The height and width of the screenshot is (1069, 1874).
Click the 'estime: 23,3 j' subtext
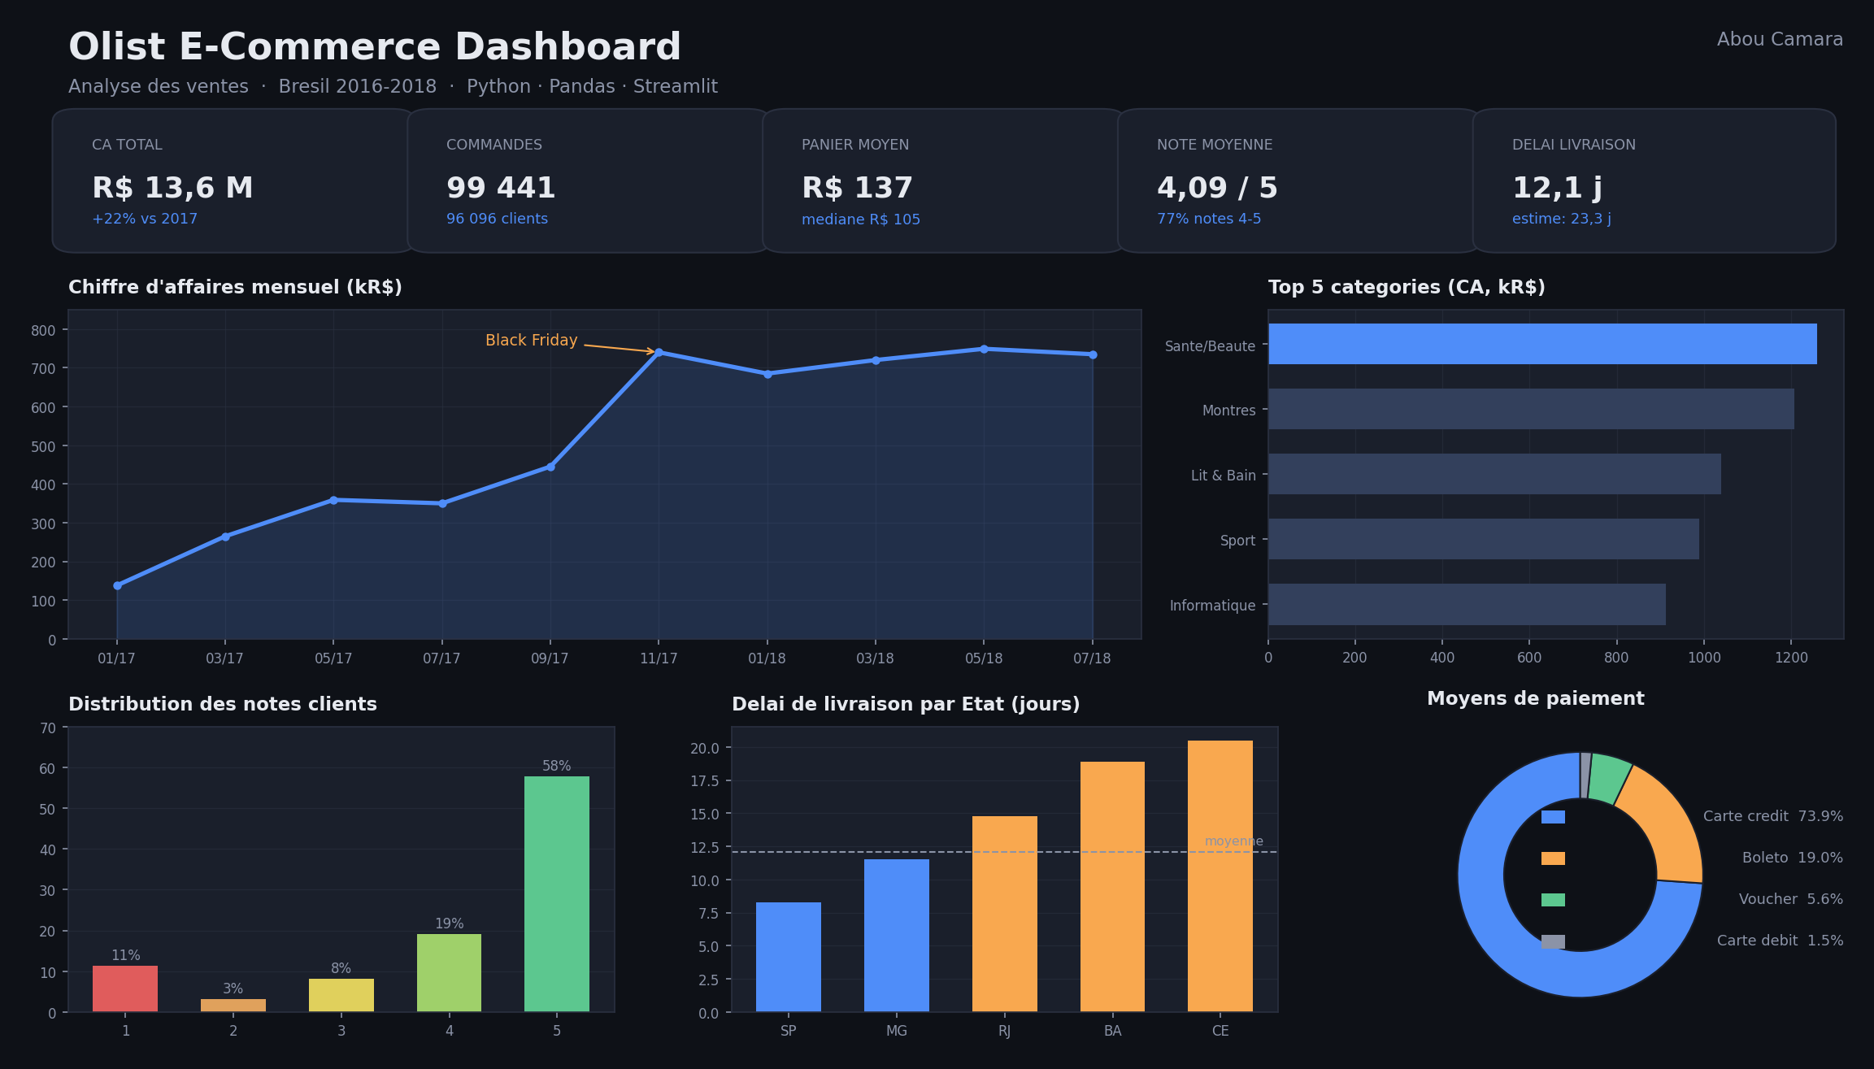tap(1562, 219)
